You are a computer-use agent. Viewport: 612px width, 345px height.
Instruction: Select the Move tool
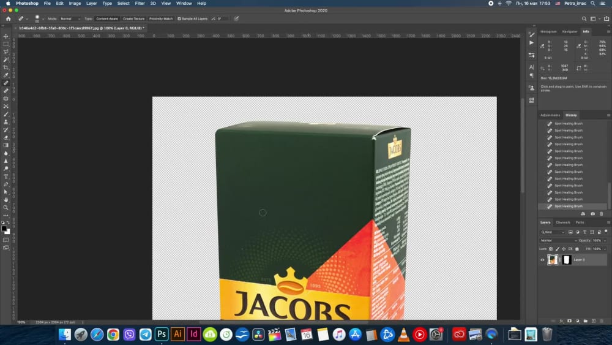tap(6, 36)
